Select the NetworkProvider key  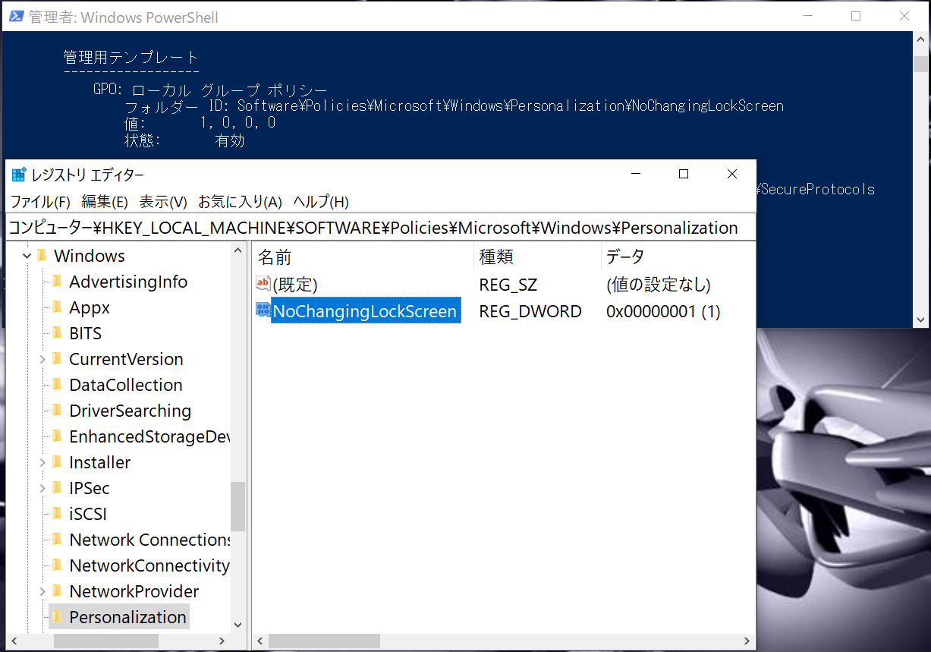tap(134, 591)
